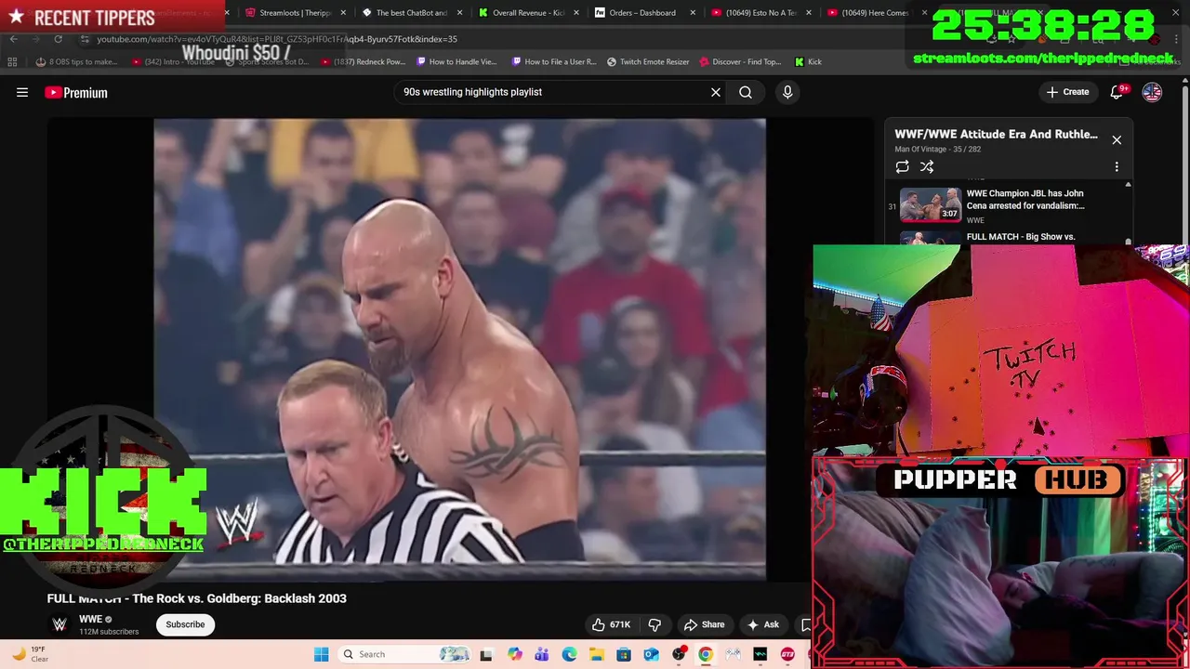Close the Orders – Dashboard tab
The width and height of the screenshot is (1190, 669).
coord(692,13)
